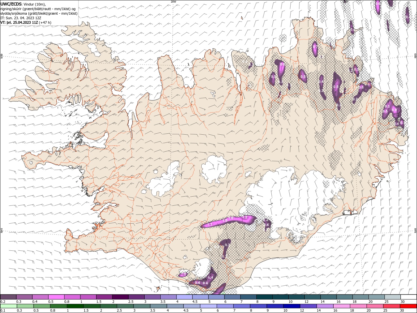Click the upper legend swatch labeled 0.2
This screenshot has width=417, height=313.
(8, 297)
